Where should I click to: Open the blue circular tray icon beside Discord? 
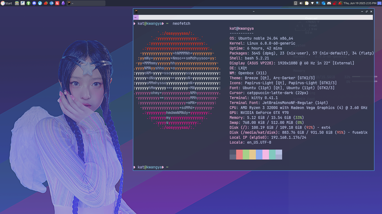click(x=323, y=3)
